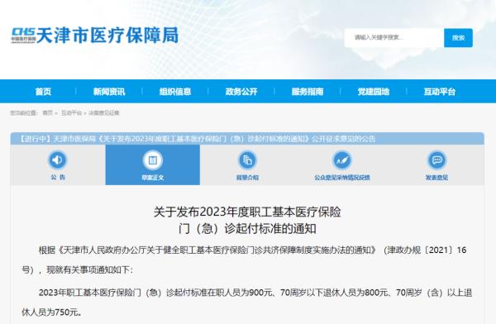Click the text 休人员为750元

coord(50,312)
